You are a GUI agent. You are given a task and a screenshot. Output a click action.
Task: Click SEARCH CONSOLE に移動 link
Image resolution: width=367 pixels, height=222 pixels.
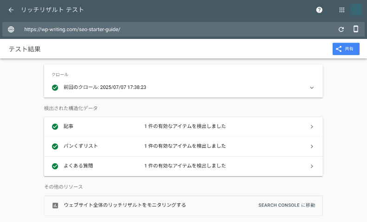[x=287, y=205]
